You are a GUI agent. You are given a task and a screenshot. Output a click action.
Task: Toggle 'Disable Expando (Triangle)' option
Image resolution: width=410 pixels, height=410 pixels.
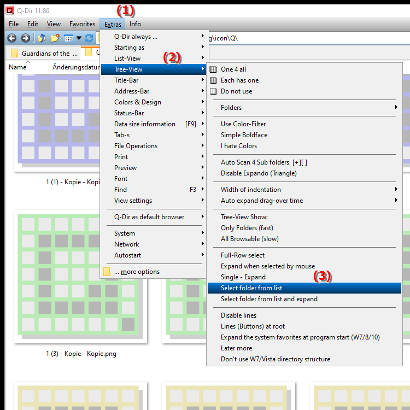coord(304,173)
